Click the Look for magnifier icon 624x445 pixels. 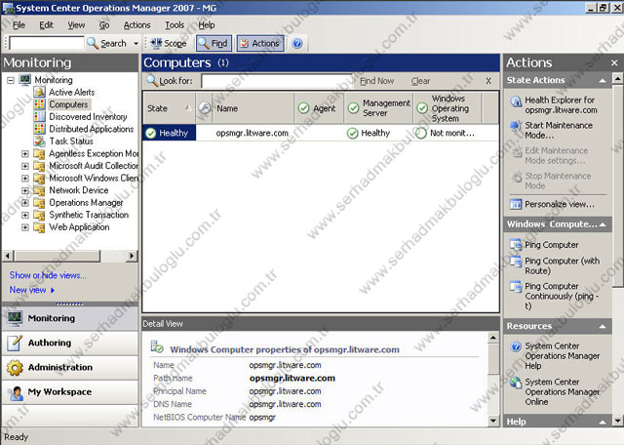pos(152,80)
